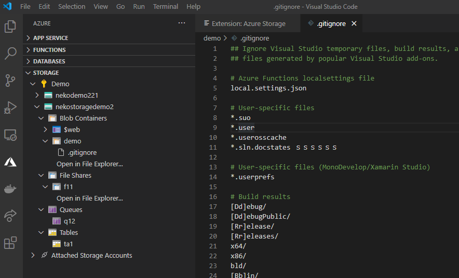Open Source Control view icon
The image size is (459, 278).
pos(11,80)
